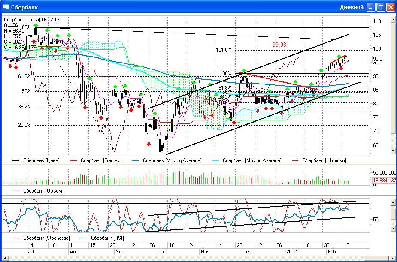Select the Сбербанк [Stochastic] legend label
Viewport: 397px width, 262px height.
pyautogui.click(x=46, y=238)
